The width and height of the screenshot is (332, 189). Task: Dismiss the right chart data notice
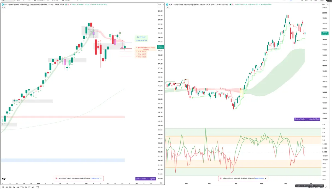(x=266, y=178)
